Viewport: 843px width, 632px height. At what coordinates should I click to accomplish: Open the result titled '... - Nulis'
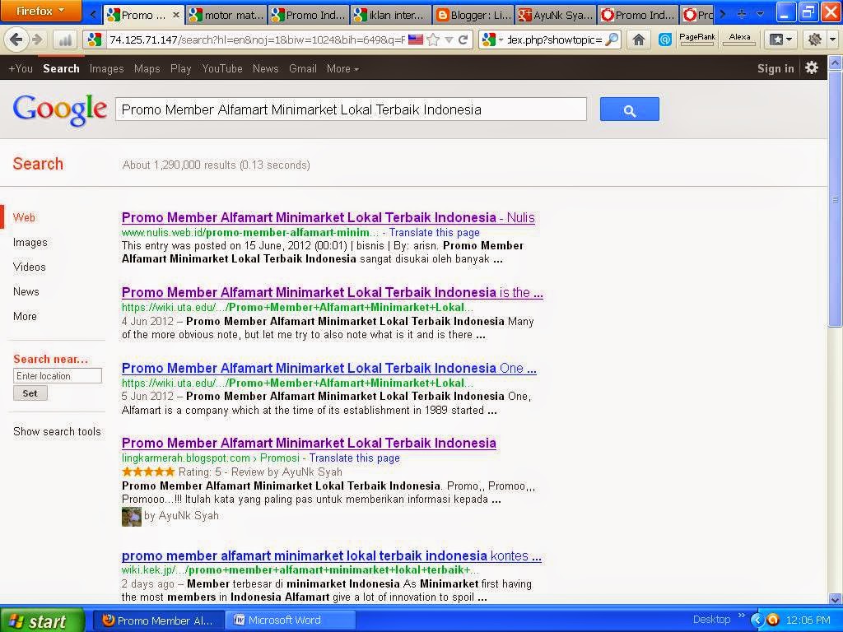tap(328, 217)
